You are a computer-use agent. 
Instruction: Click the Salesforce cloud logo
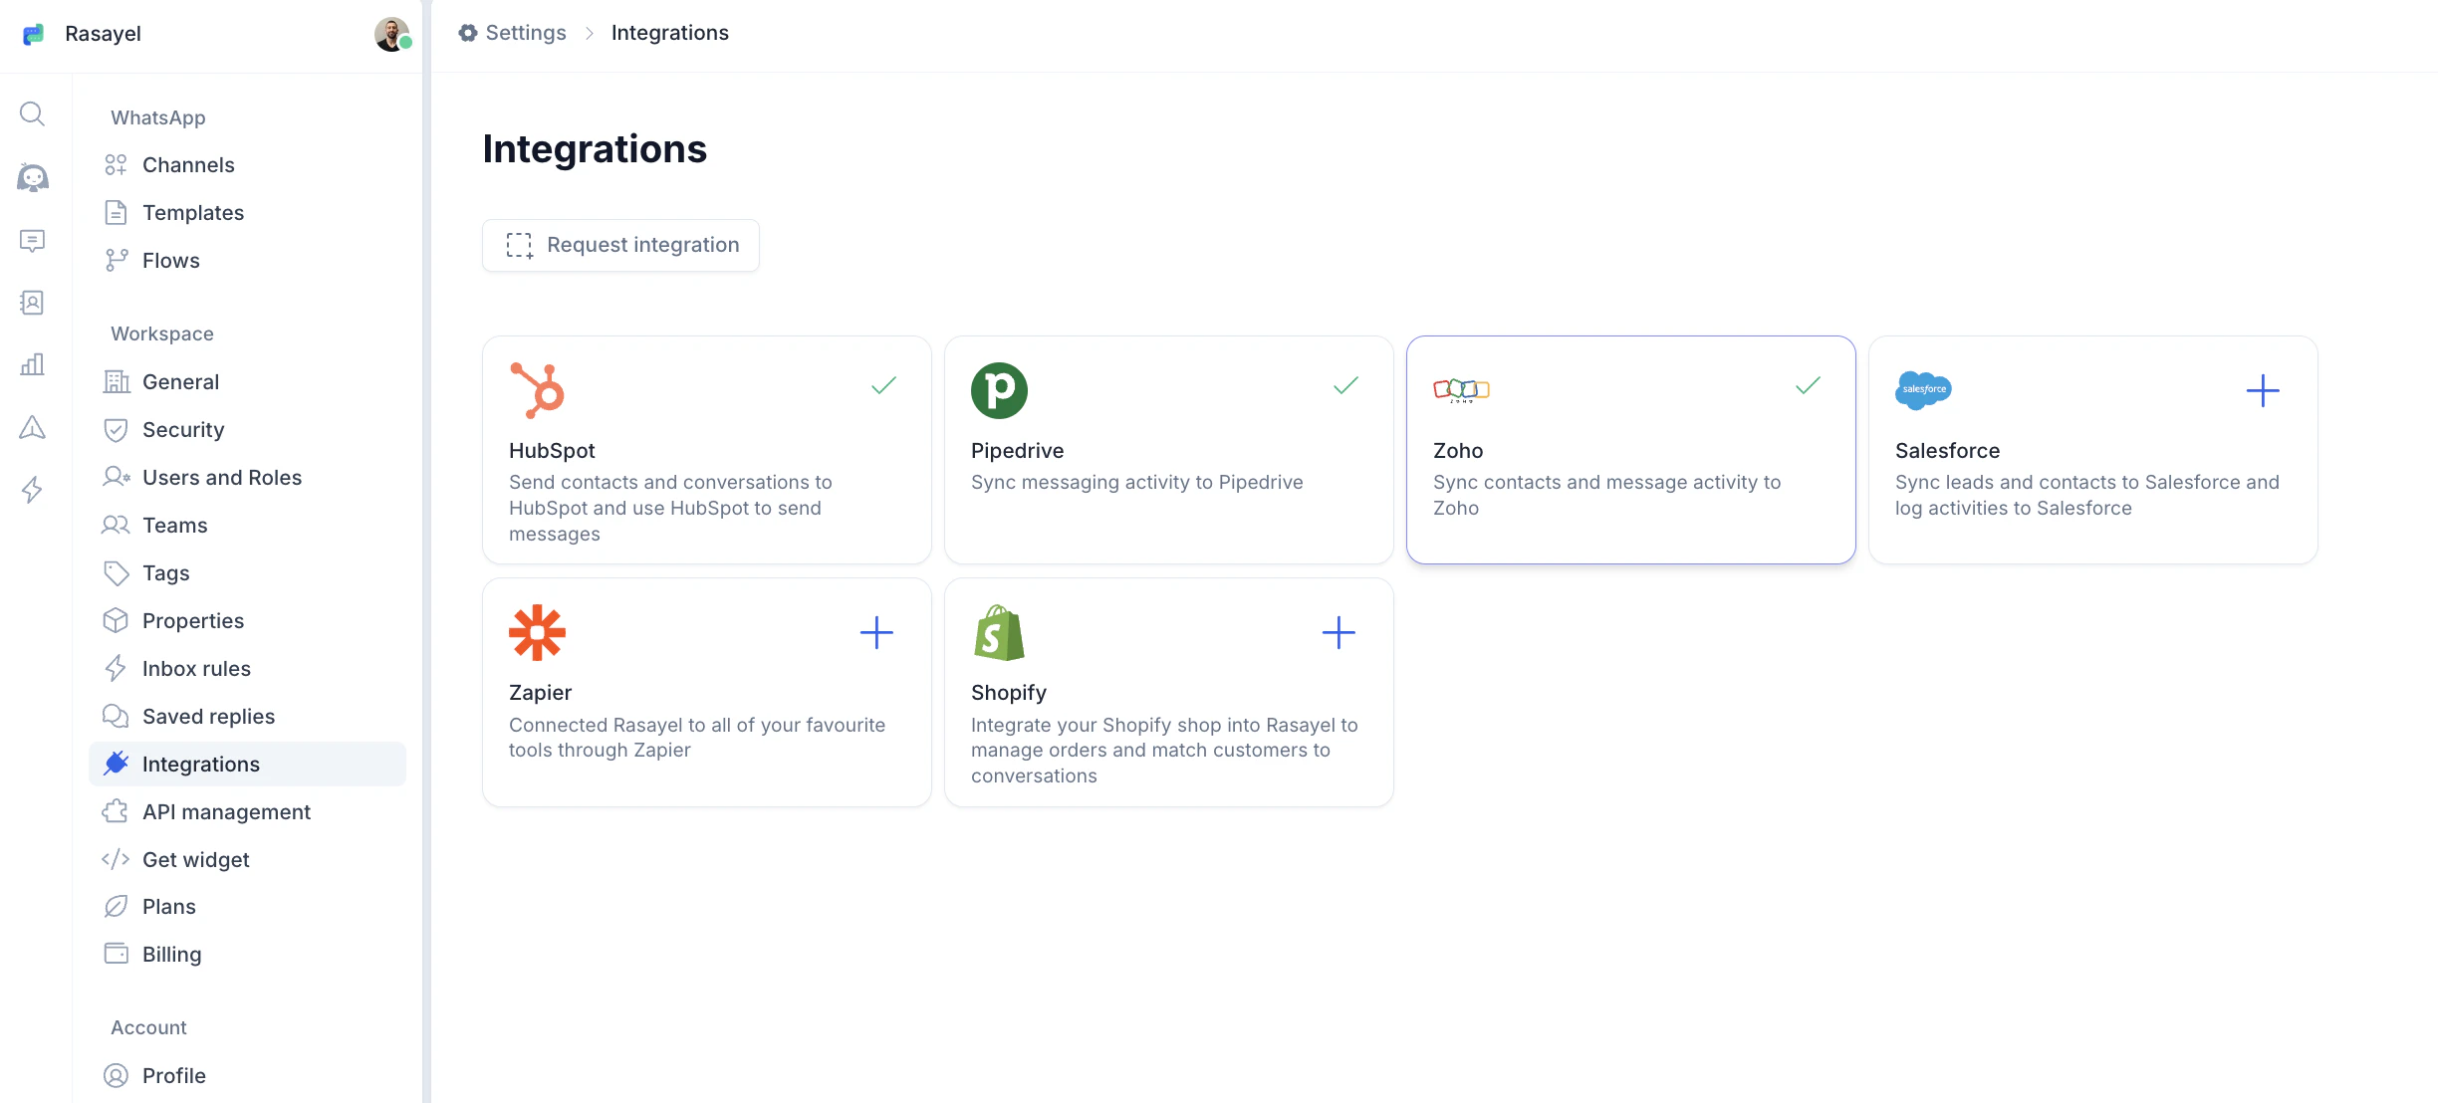click(1923, 390)
